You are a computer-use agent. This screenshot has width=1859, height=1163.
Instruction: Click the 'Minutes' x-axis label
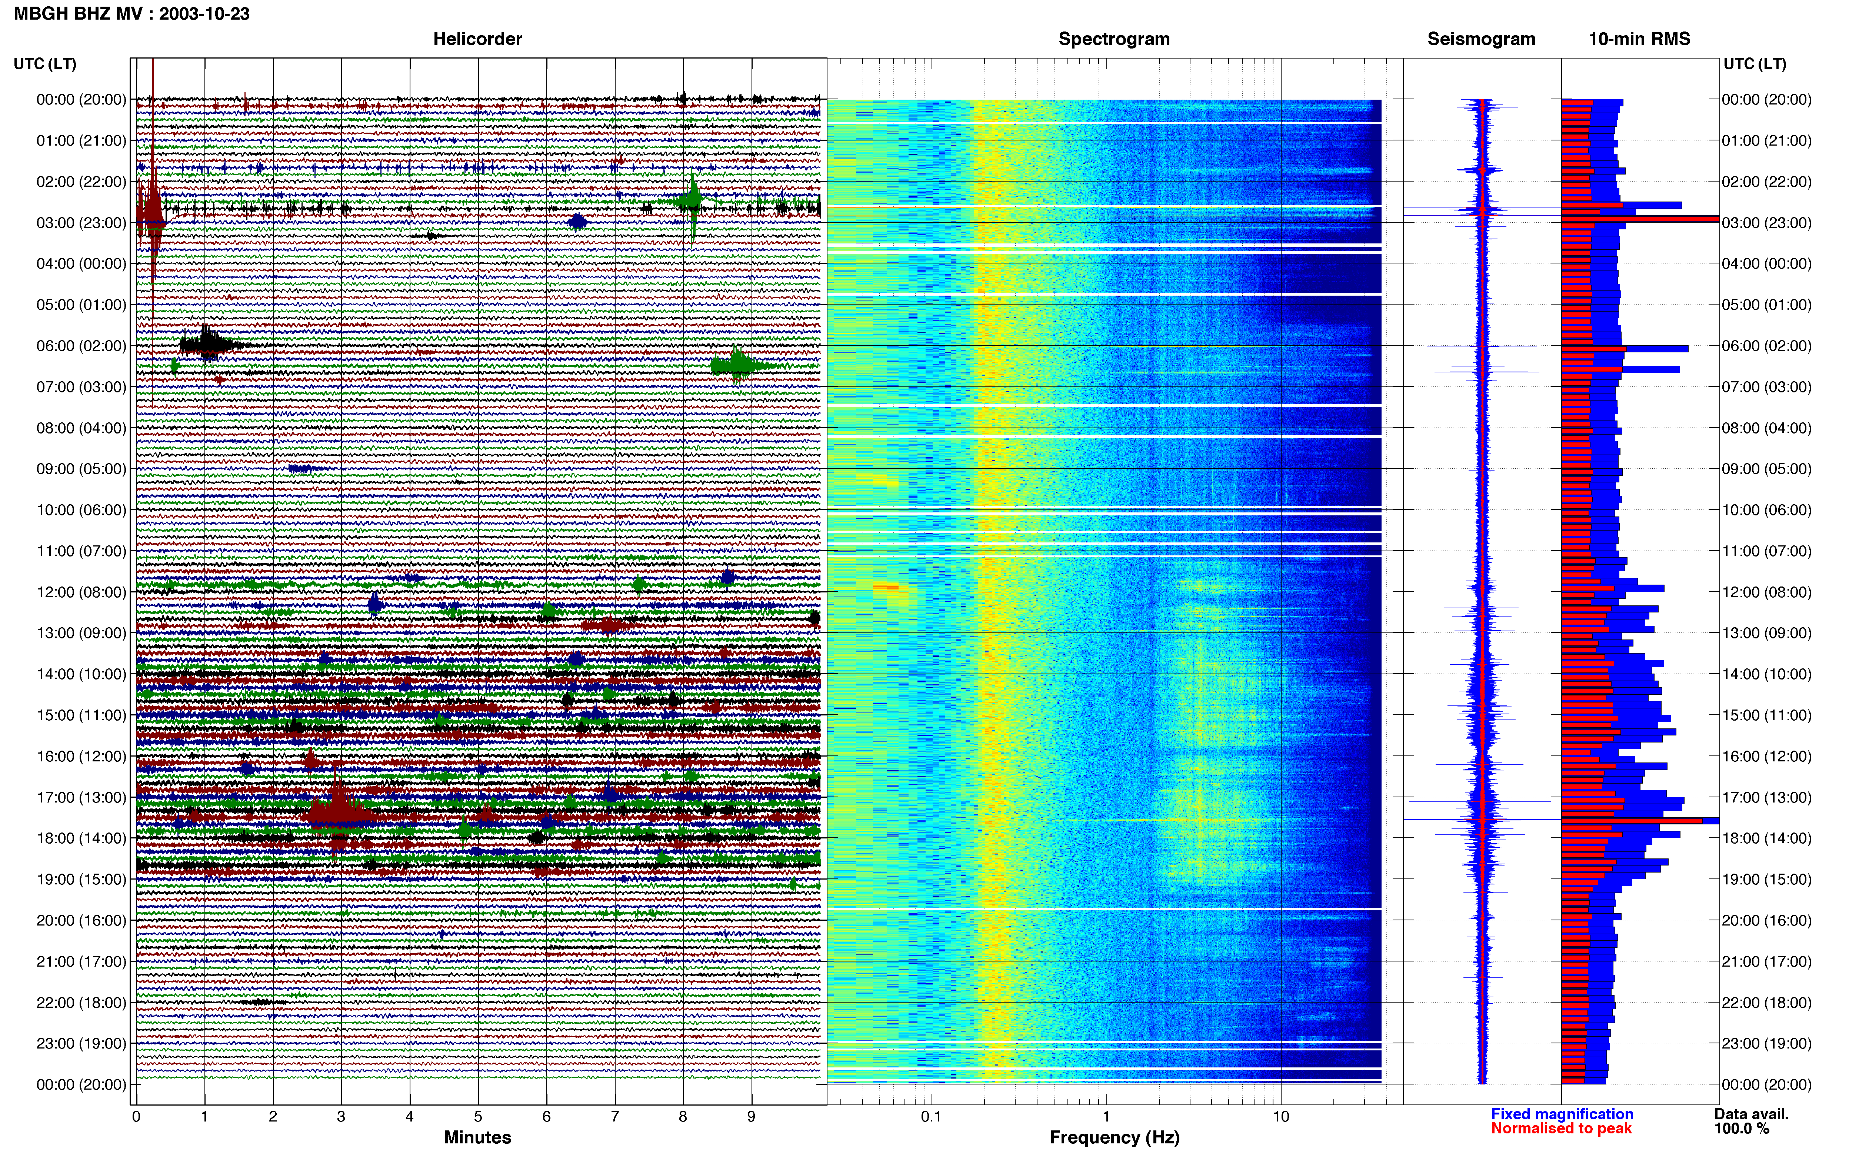(x=477, y=1137)
